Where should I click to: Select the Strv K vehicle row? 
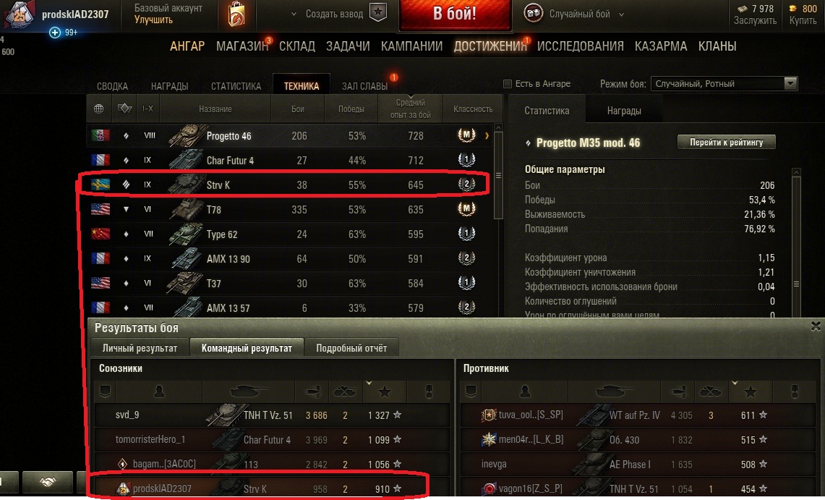coord(284,185)
